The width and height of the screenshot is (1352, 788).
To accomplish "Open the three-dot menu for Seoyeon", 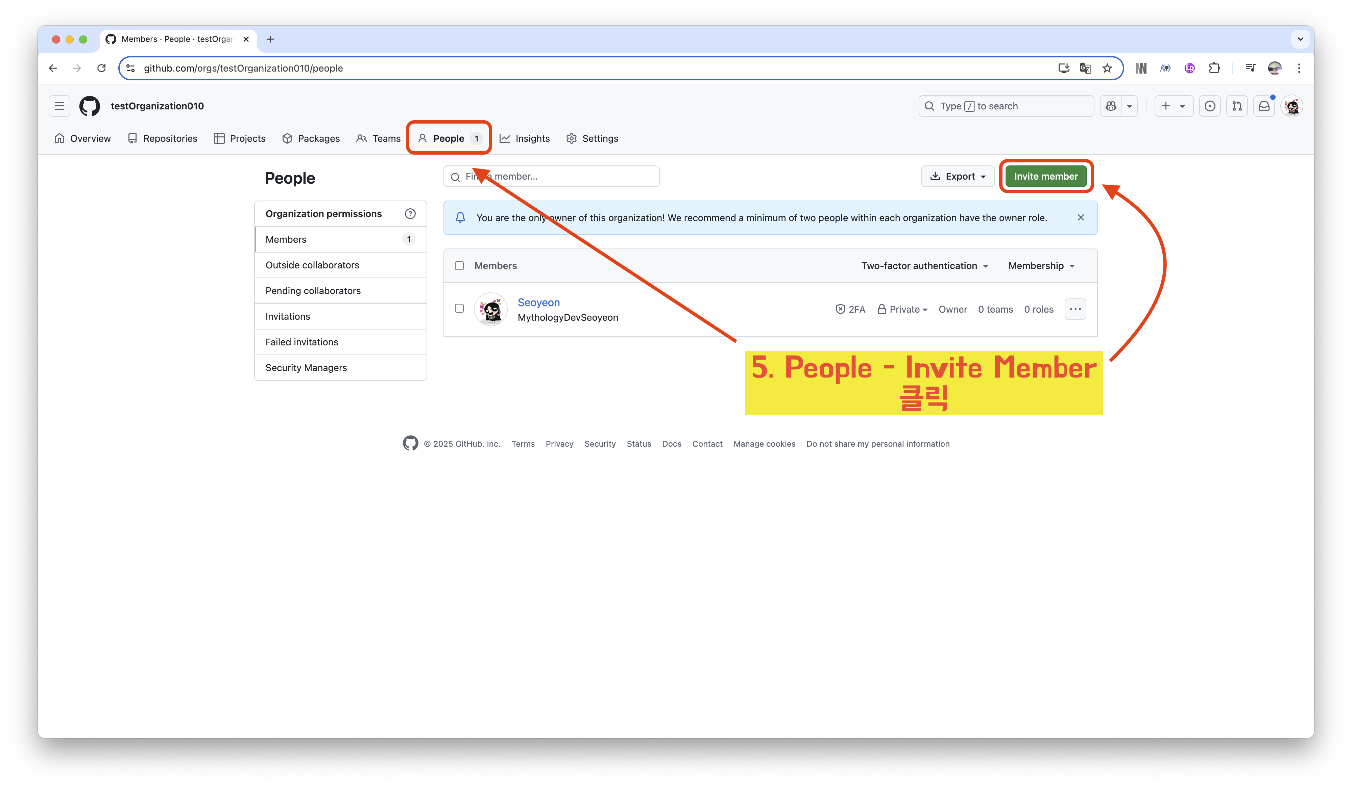I will [1075, 309].
